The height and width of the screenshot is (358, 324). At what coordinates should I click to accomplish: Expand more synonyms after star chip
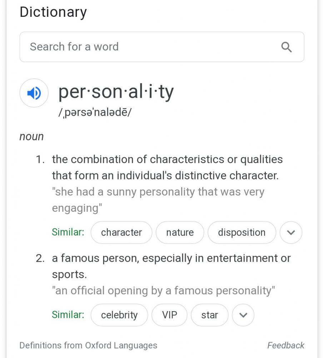pyautogui.click(x=243, y=315)
